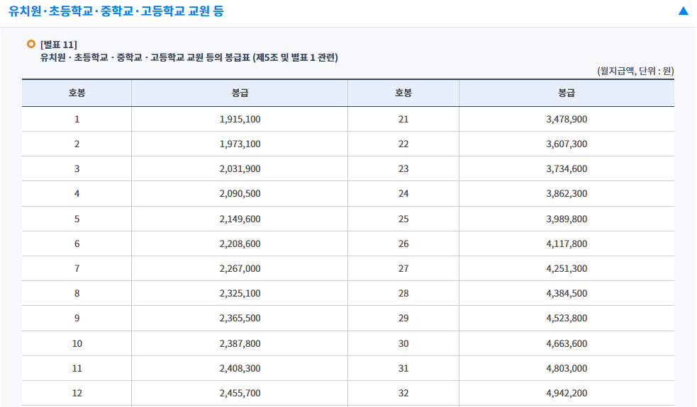
Task: Select salary cell 4,663,600
Action: pyautogui.click(x=567, y=343)
